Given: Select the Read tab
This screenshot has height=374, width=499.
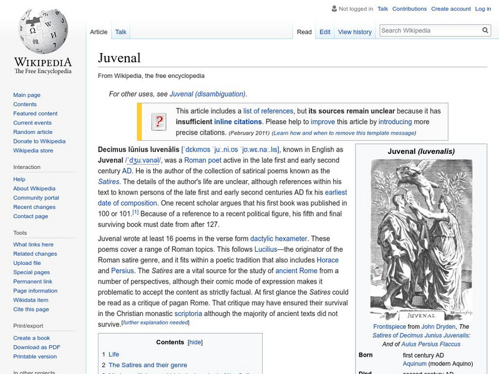Looking at the screenshot, I should pos(304,32).
